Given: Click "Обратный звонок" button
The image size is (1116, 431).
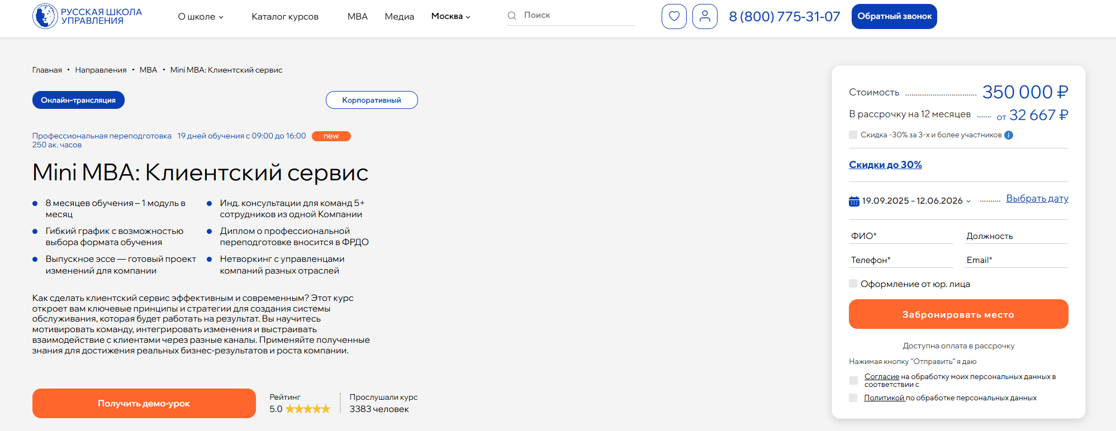Looking at the screenshot, I should 894,16.
